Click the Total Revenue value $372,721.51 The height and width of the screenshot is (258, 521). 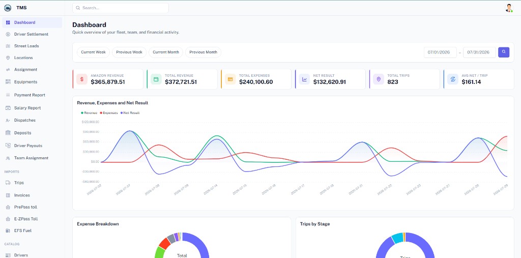[181, 82]
